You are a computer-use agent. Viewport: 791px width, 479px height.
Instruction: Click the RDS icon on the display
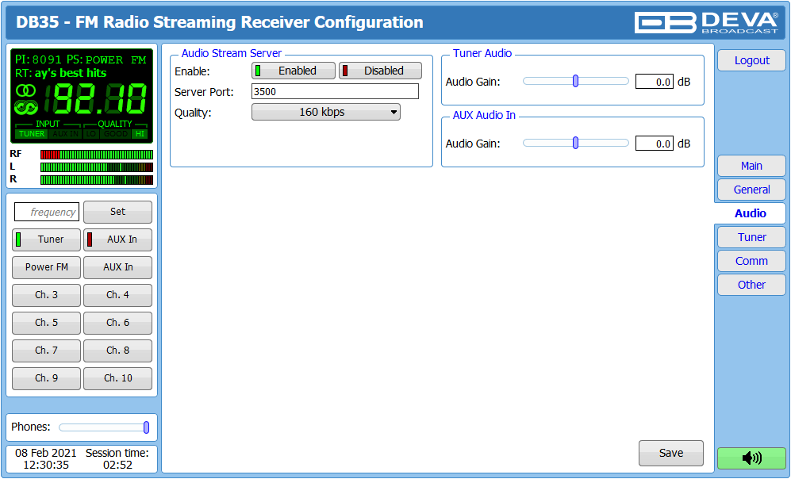click(25, 107)
